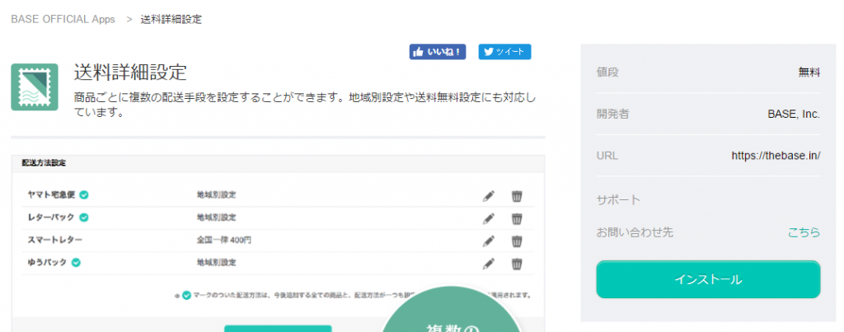844x332 pixels.
Task: Click the 配送方法設定 panel header
Action: click(x=44, y=163)
